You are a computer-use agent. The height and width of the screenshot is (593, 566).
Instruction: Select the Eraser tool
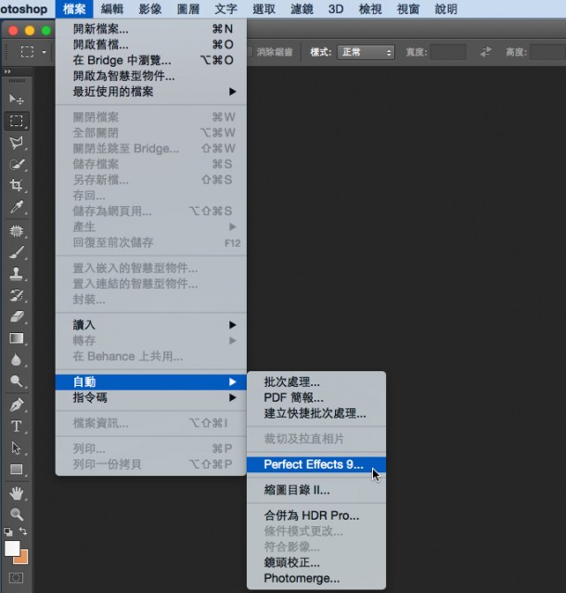[x=17, y=316]
